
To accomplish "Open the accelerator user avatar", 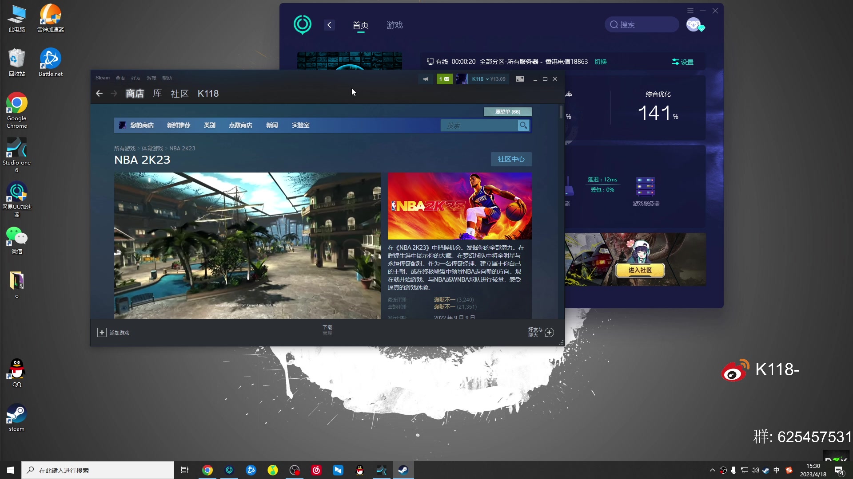I will point(694,25).
